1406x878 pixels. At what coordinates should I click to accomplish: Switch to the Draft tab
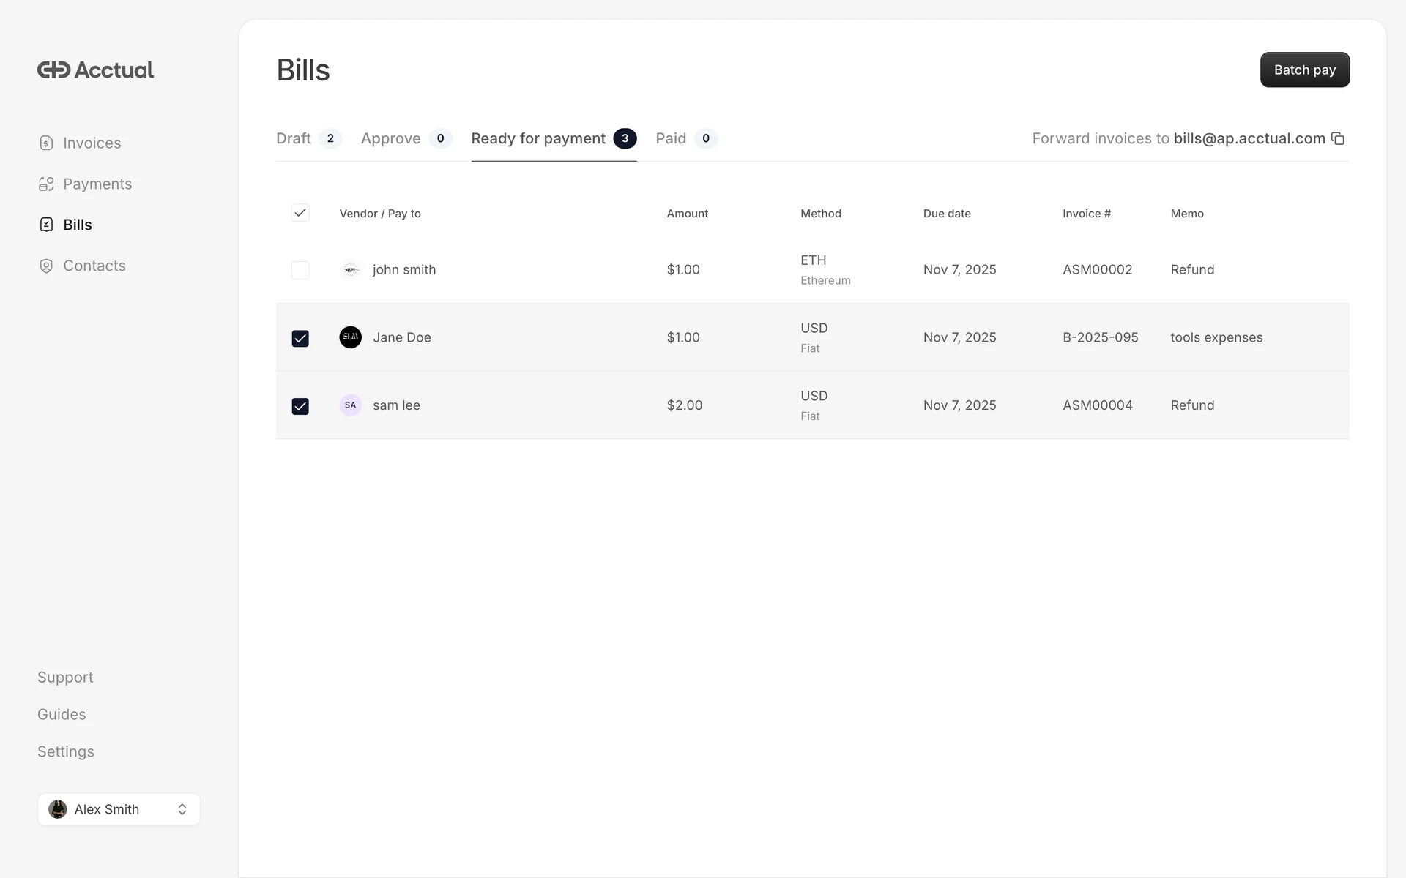tap(294, 138)
